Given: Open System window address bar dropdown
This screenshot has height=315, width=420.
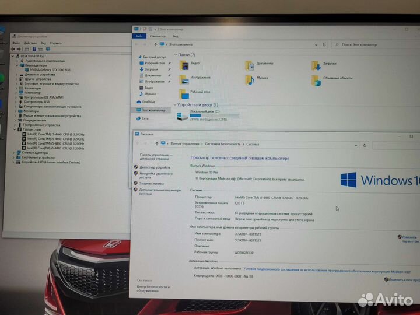Looking at the screenshot, I should pyautogui.click(x=356, y=145).
